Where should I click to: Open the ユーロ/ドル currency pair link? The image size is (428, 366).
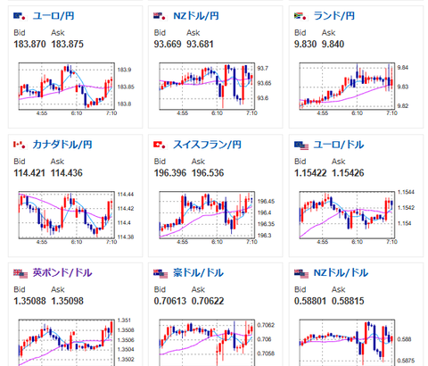pos(339,145)
